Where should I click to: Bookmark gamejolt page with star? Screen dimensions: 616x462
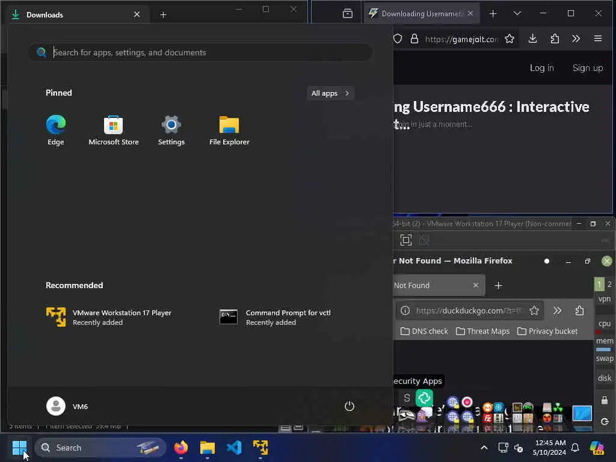coord(510,39)
